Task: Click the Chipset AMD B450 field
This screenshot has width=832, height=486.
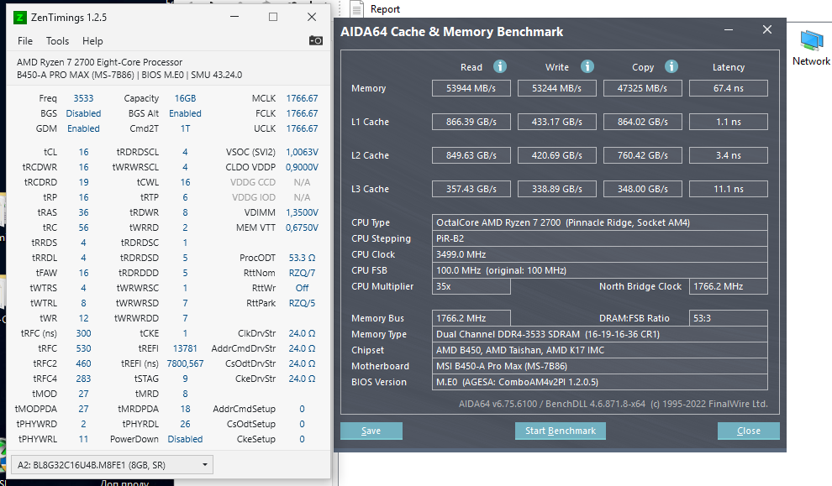Action: [x=599, y=350]
